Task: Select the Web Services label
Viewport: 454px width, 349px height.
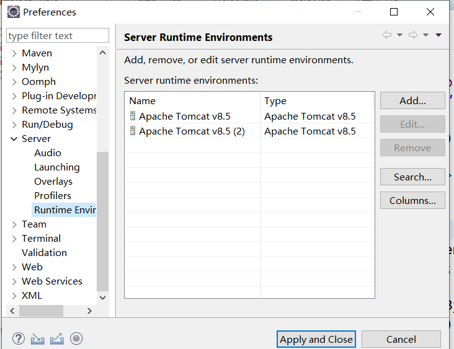Action: click(52, 281)
